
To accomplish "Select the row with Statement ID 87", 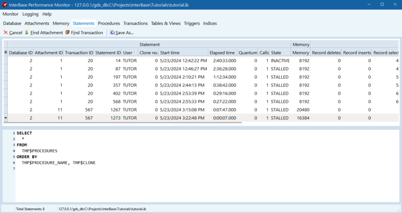I will click(202, 69).
